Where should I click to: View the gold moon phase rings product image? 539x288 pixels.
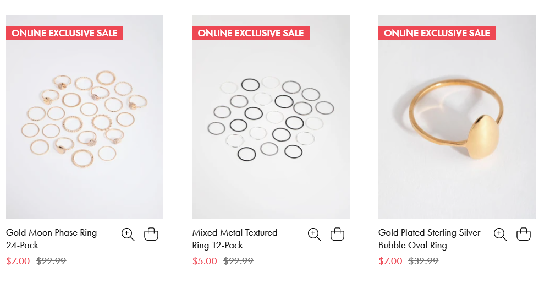click(85, 117)
